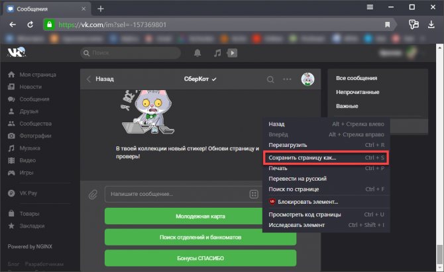Image resolution: width=444 pixels, height=272 pixels.
Task: Click the СберКот cat sticker image
Action: [148, 112]
